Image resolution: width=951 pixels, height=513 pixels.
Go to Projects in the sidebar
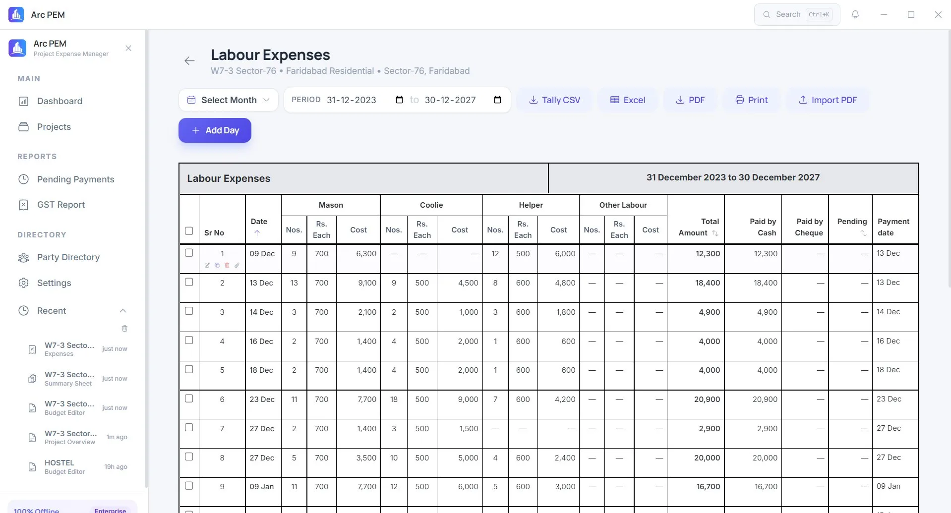(73, 127)
